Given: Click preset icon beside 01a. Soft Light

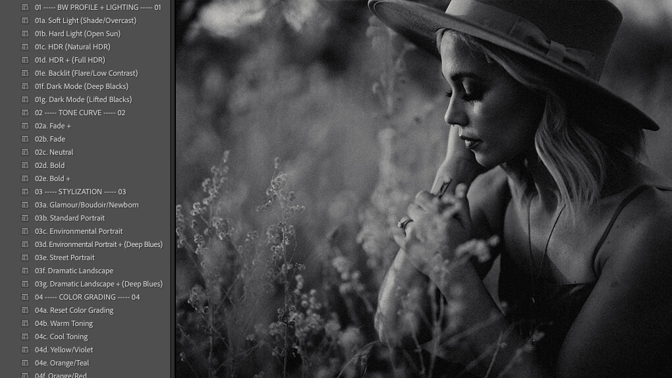Looking at the screenshot, I should [25, 20].
